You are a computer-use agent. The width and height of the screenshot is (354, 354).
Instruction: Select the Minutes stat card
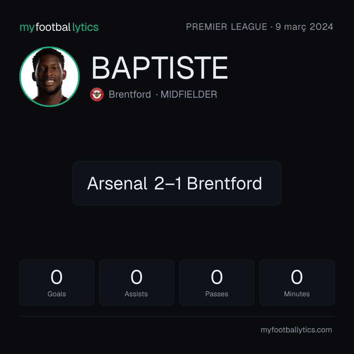(297, 283)
